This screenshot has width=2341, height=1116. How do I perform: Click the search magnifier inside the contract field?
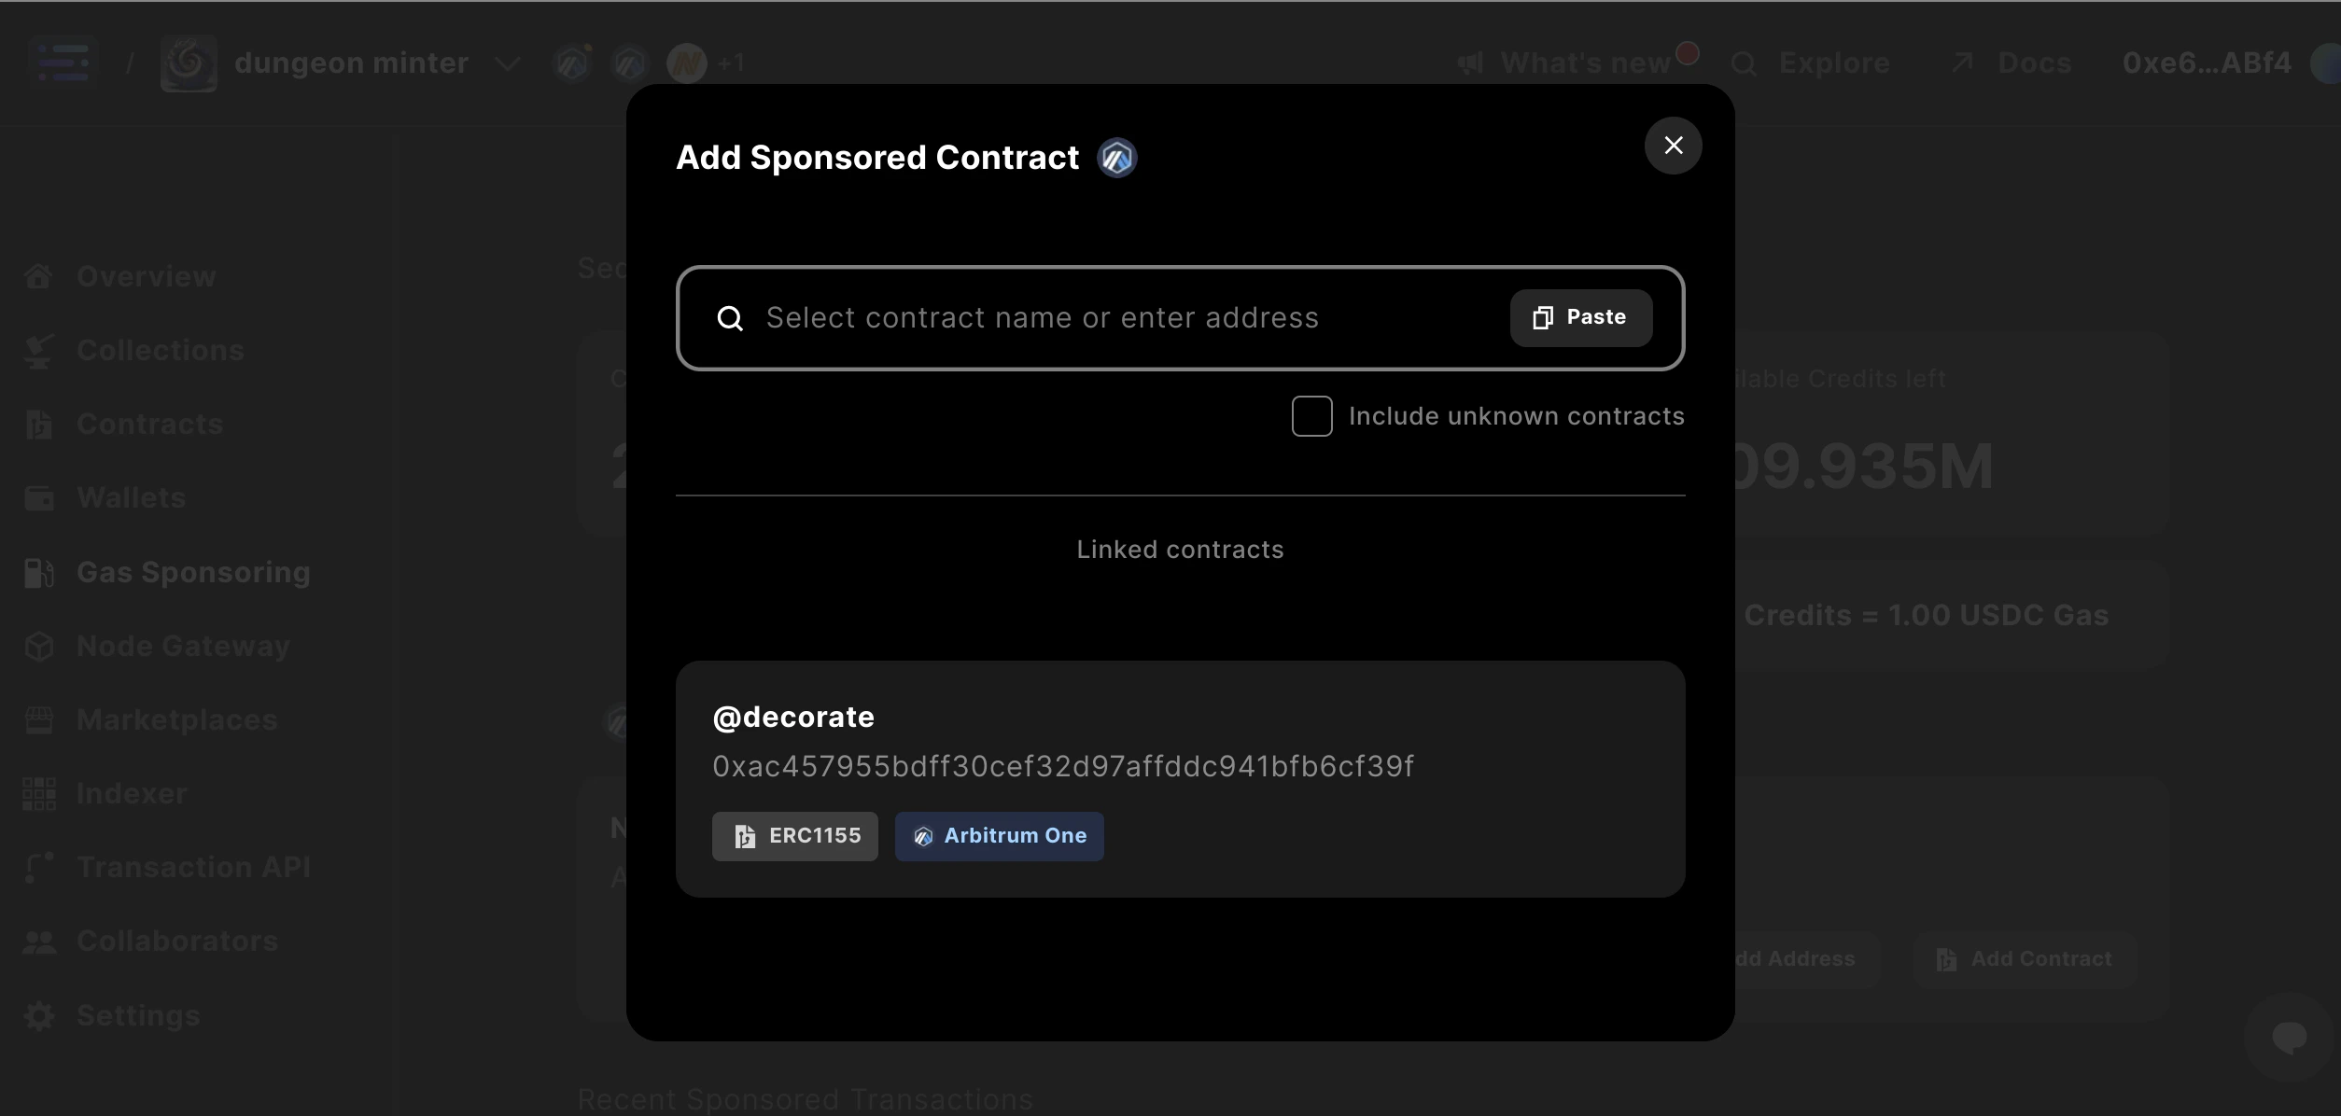pyautogui.click(x=730, y=318)
